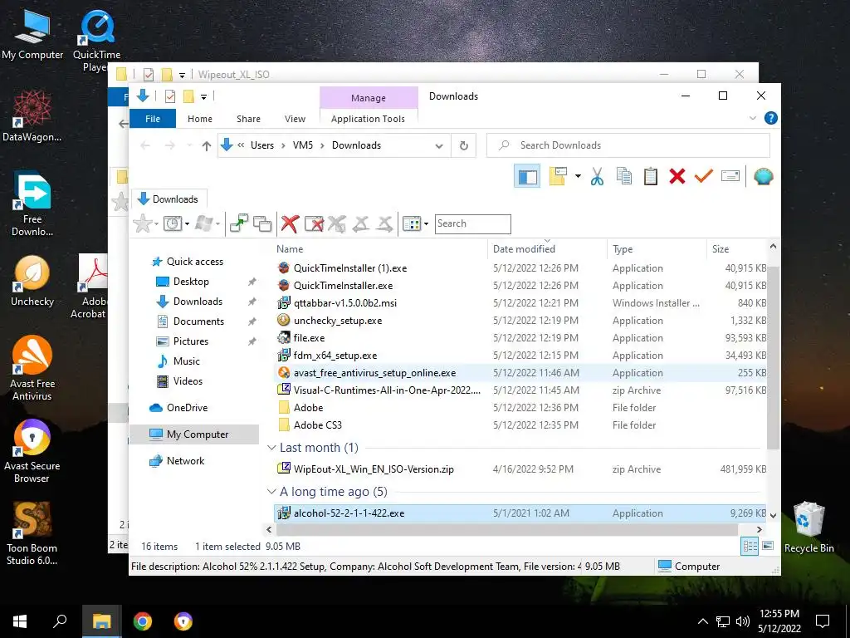Collapse the A long time ago group
Screen dimensions: 850x638
[271, 492]
